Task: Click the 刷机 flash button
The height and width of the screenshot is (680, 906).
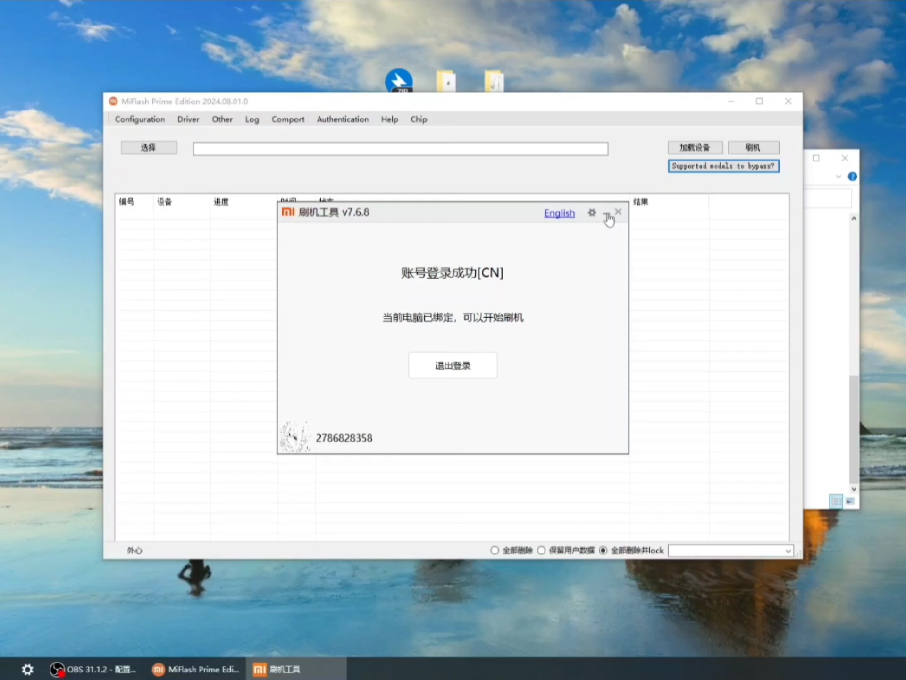Action: [753, 147]
